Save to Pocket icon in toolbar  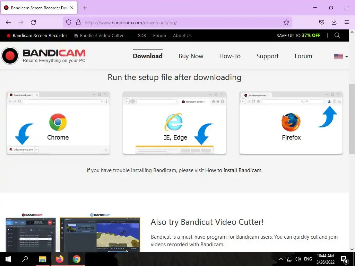(x=321, y=22)
